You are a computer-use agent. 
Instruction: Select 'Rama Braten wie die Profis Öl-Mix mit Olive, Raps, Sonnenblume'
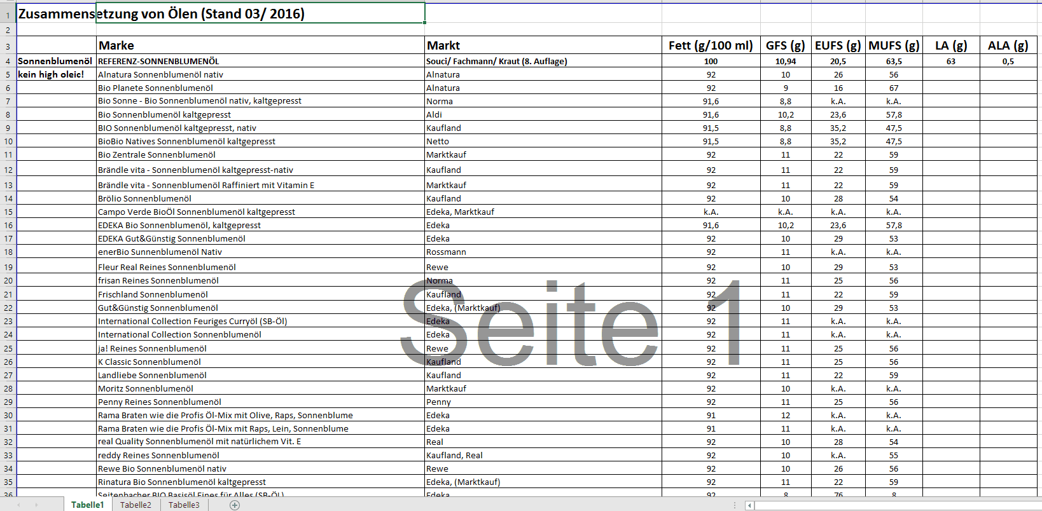coord(261,415)
